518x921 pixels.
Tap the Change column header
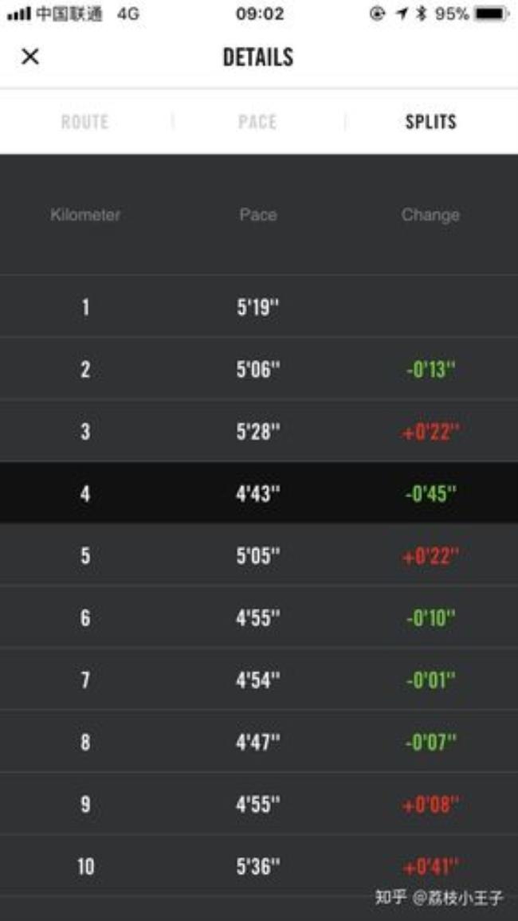coord(430,215)
